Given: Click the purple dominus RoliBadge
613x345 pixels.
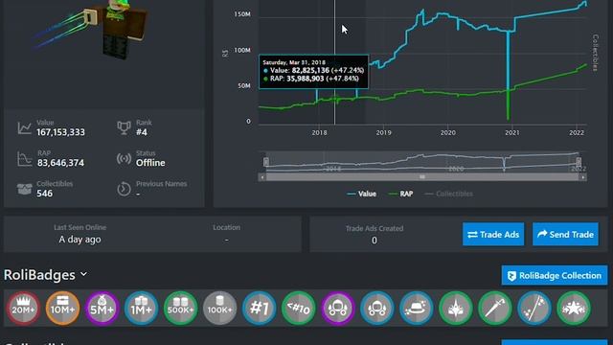Looking at the screenshot, I should click(x=338, y=309).
